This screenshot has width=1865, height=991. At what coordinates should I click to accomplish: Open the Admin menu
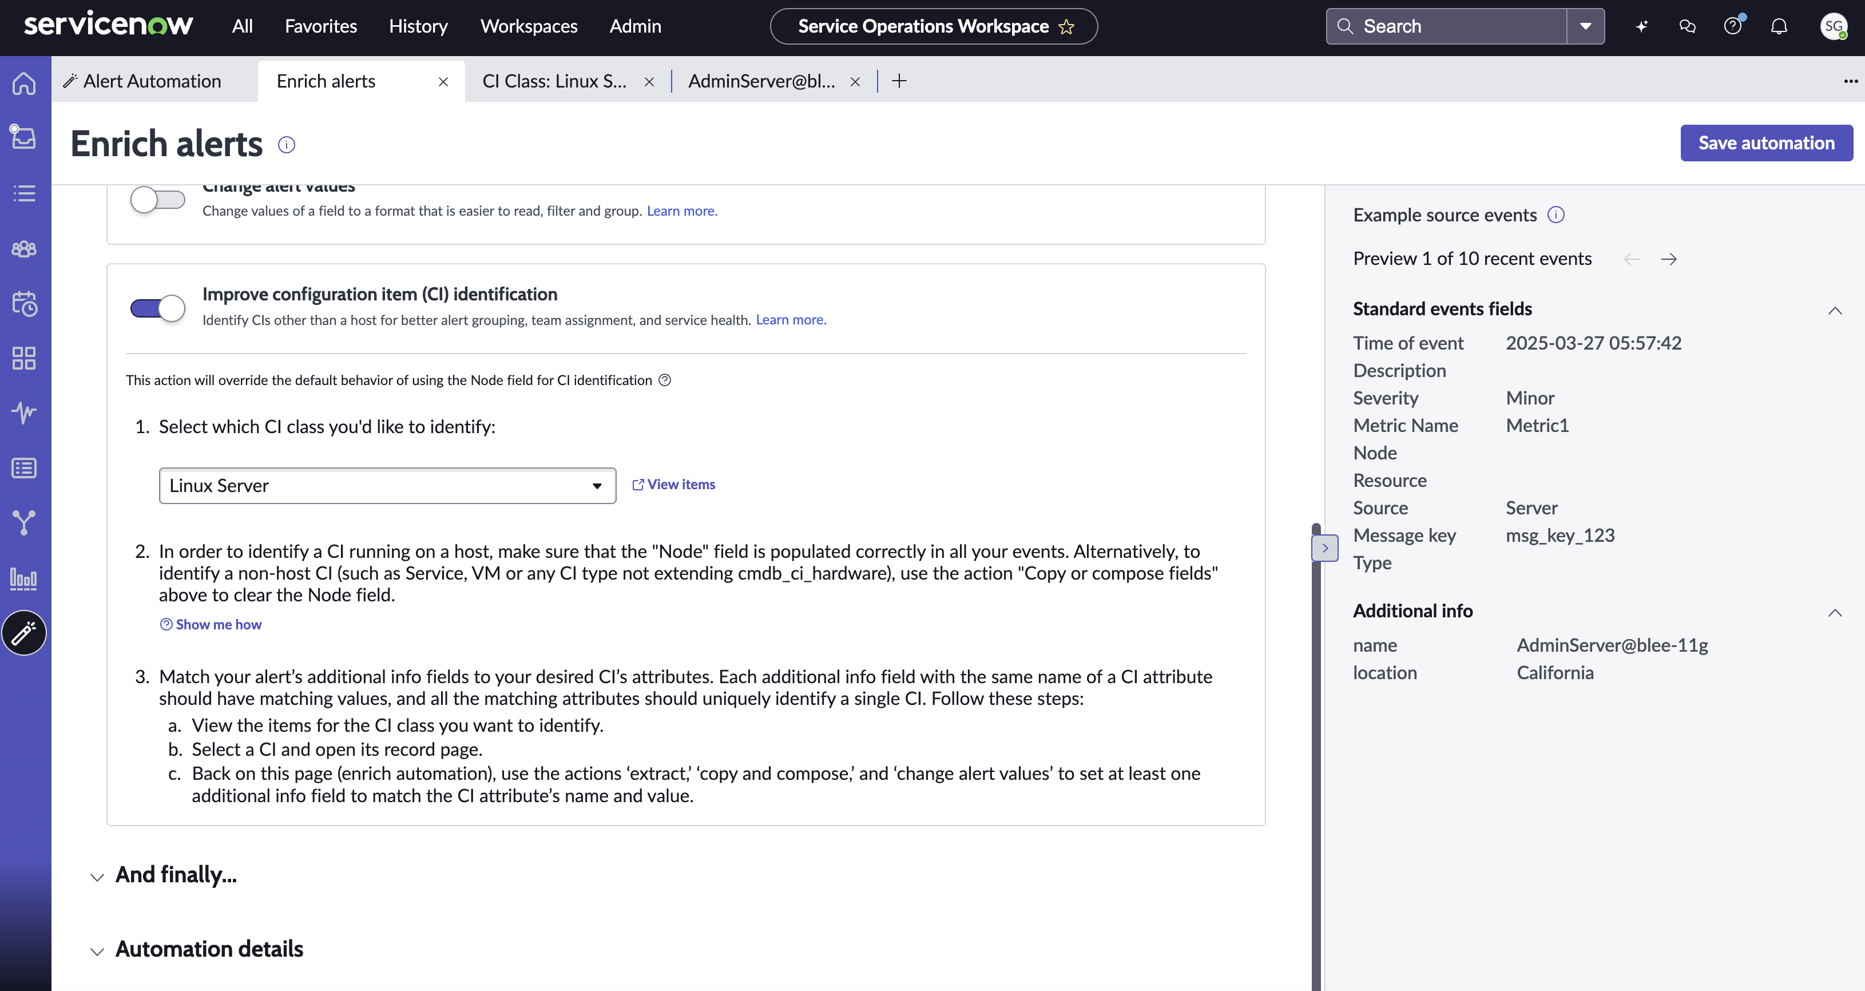[635, 27]
